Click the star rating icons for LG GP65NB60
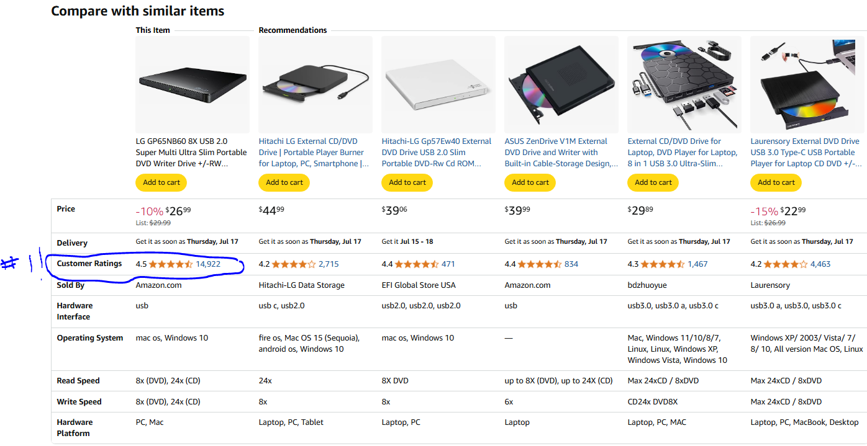Screen dimensions: 867x446 (171, 264)
